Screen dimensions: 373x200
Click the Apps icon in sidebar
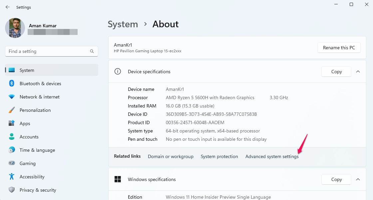coord(12,123)
